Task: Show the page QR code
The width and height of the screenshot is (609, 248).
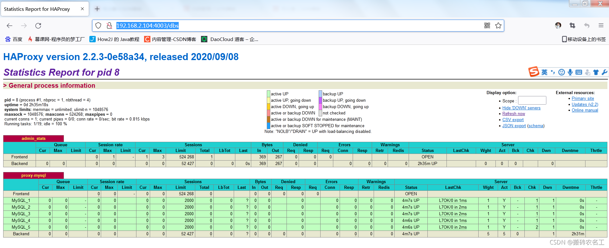Action: (487, 25)
